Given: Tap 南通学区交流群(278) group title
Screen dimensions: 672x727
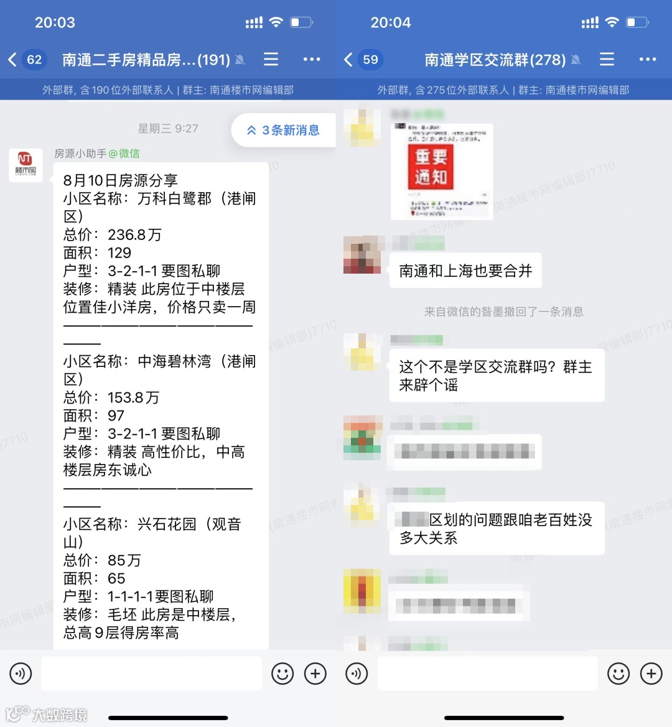Looking at the screenshot, I should [x=495, y=60].
